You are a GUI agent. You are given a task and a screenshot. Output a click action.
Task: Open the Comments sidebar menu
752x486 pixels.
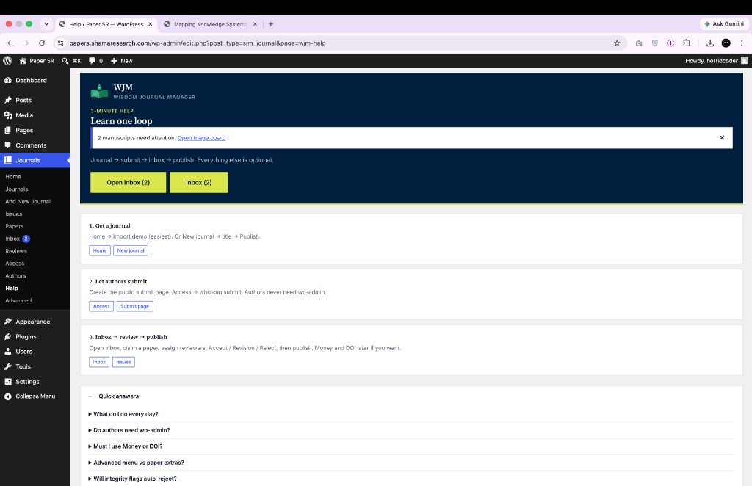[31, 145]
